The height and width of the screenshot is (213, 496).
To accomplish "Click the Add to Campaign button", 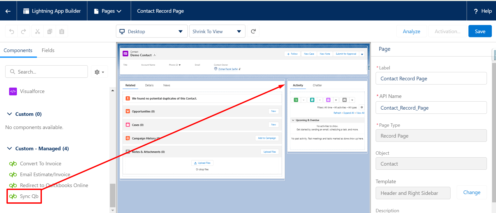I will coord(267,138).
